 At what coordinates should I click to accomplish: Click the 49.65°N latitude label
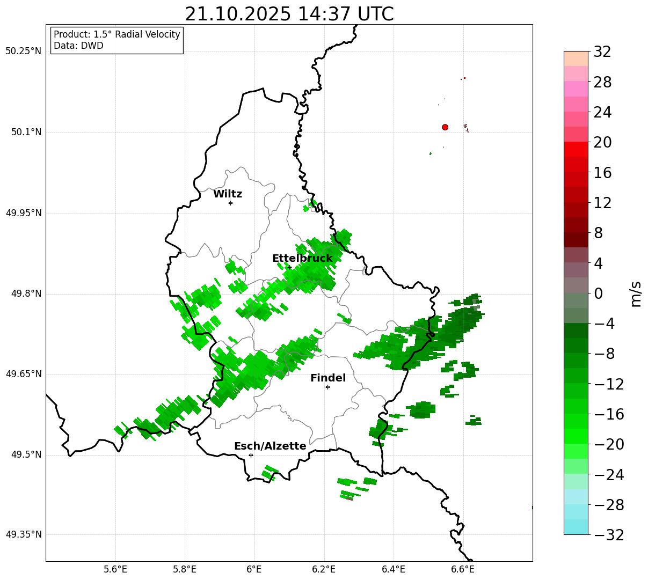pos(24,374)
